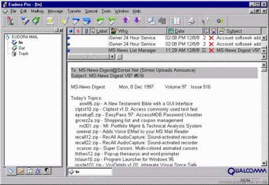This screenshot has height=185, width=269.
Task: Open the Help menu
Action: 137,11
